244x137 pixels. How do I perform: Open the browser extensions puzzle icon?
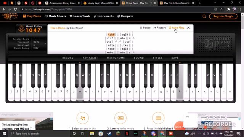click(x=228, y=9)
